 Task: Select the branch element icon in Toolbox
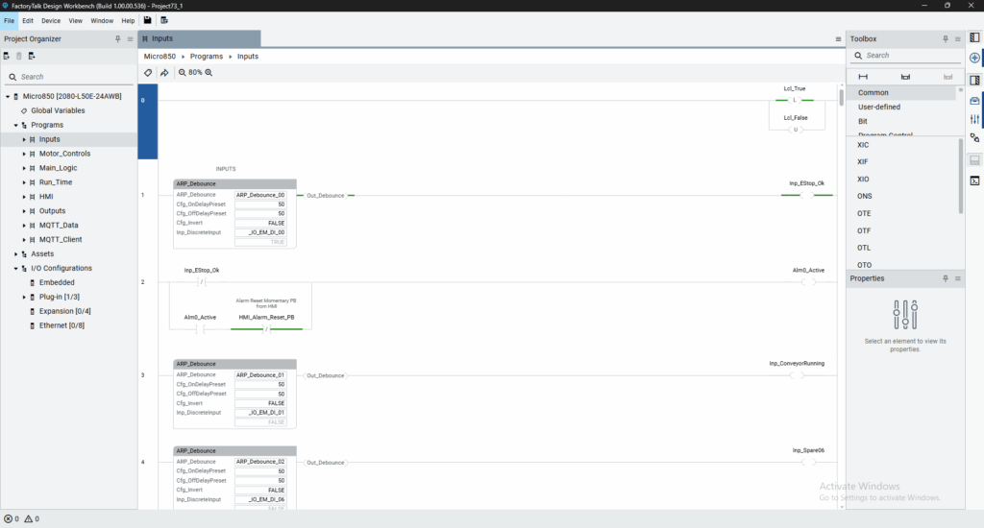click(905, 77)
